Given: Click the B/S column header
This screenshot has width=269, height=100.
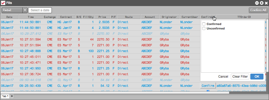Looking at the screenshot, I should tap(79, 17).
